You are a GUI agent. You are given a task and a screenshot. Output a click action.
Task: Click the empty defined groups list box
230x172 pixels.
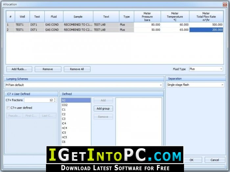coord(139,122)
